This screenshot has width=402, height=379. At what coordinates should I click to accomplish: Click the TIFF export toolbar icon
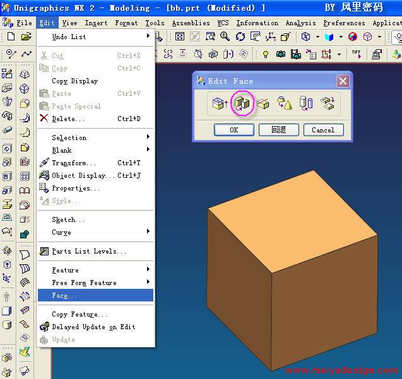click(x=356, y=54)
